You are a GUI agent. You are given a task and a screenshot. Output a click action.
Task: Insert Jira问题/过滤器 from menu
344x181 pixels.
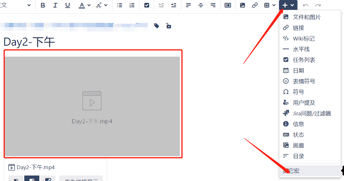(312, 113)
